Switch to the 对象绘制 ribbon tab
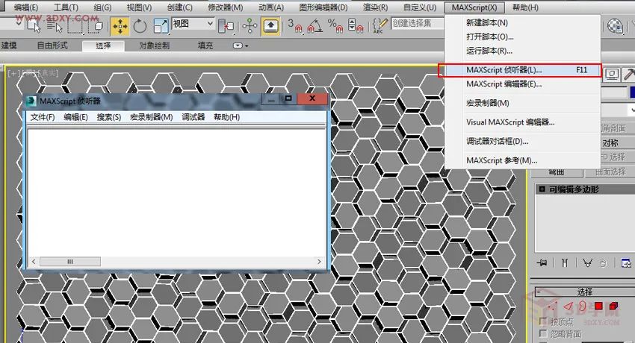The width and height of the screenshot is (635, 343). pos(155,45)
